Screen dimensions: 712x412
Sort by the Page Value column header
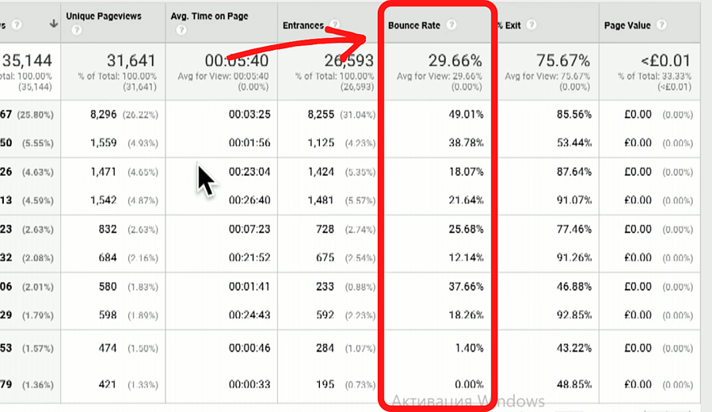(x=627, y=25)
